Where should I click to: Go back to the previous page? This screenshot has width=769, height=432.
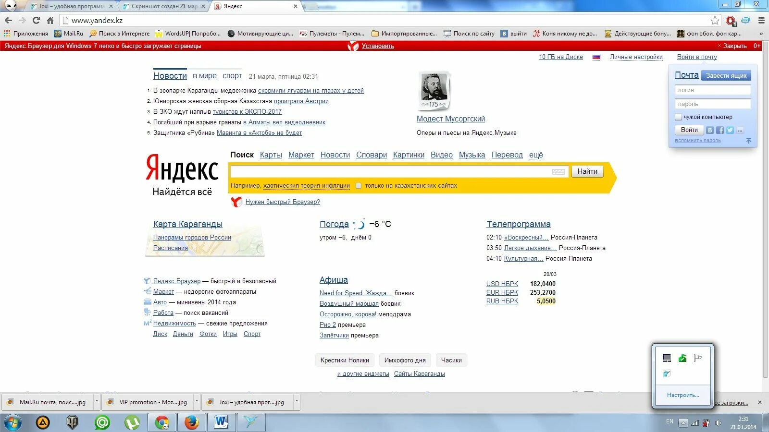[8, 21]
